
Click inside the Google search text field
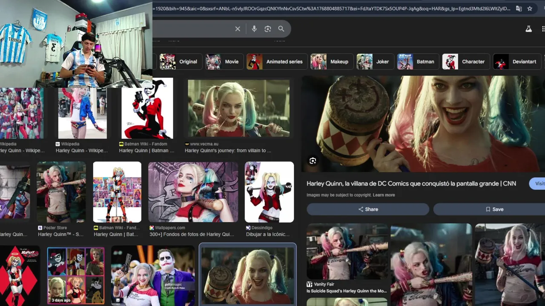click(192, 29)
